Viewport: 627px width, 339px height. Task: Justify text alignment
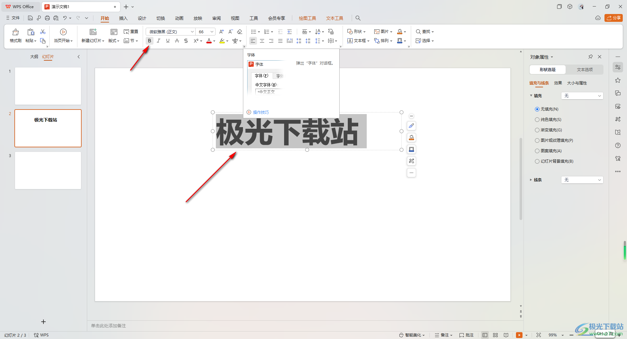280,41
